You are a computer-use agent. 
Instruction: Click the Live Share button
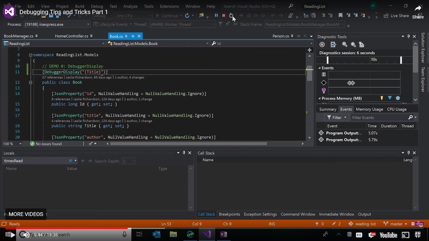pos(396,16)
